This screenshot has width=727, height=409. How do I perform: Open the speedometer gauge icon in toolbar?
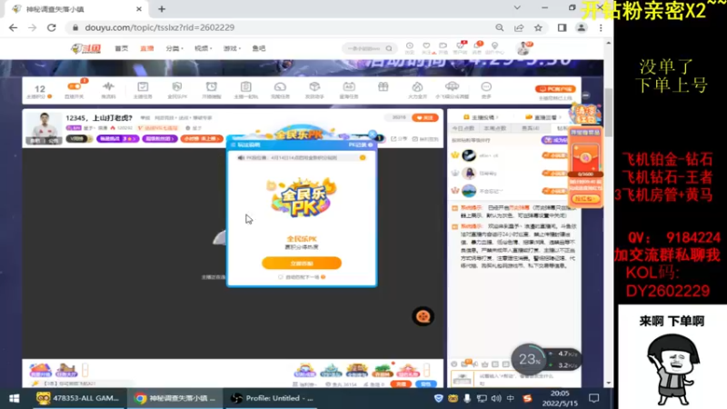[x=280, y=86]
